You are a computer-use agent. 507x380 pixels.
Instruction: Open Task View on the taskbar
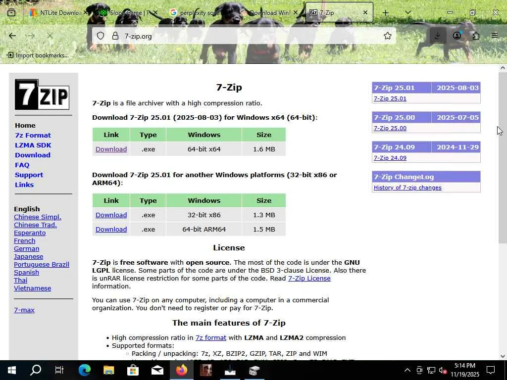(x=59, y=370)
